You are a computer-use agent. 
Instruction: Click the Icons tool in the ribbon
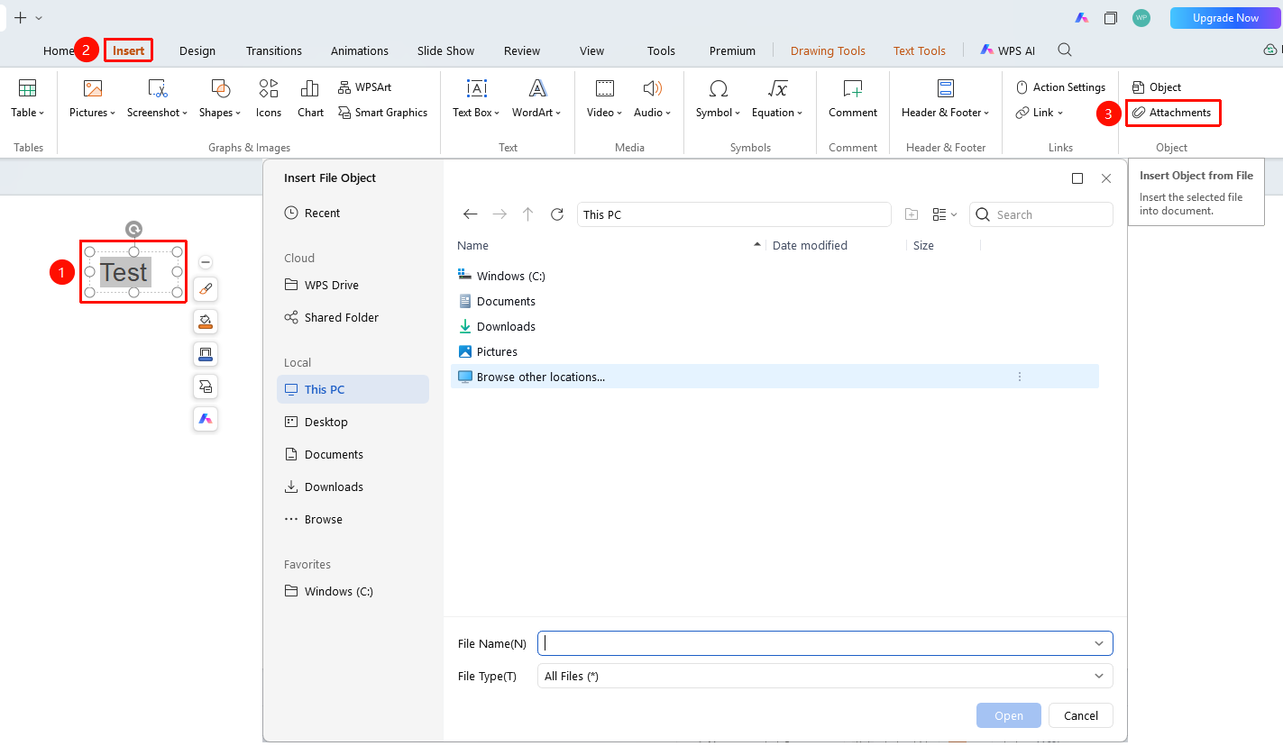pos(269,98)
